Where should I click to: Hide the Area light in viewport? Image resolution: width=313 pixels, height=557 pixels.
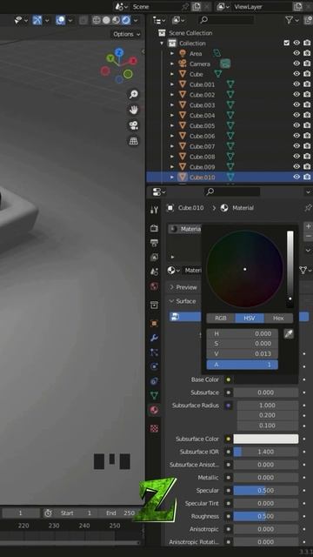296,53
